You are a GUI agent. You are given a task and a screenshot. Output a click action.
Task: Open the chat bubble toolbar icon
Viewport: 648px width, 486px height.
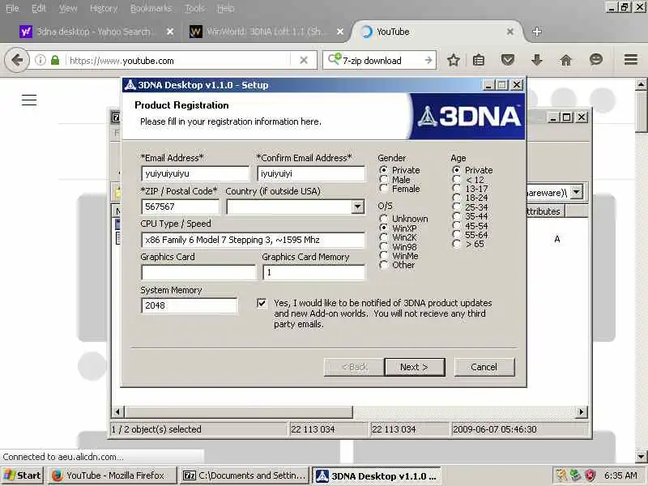click(x=595, y=59)
